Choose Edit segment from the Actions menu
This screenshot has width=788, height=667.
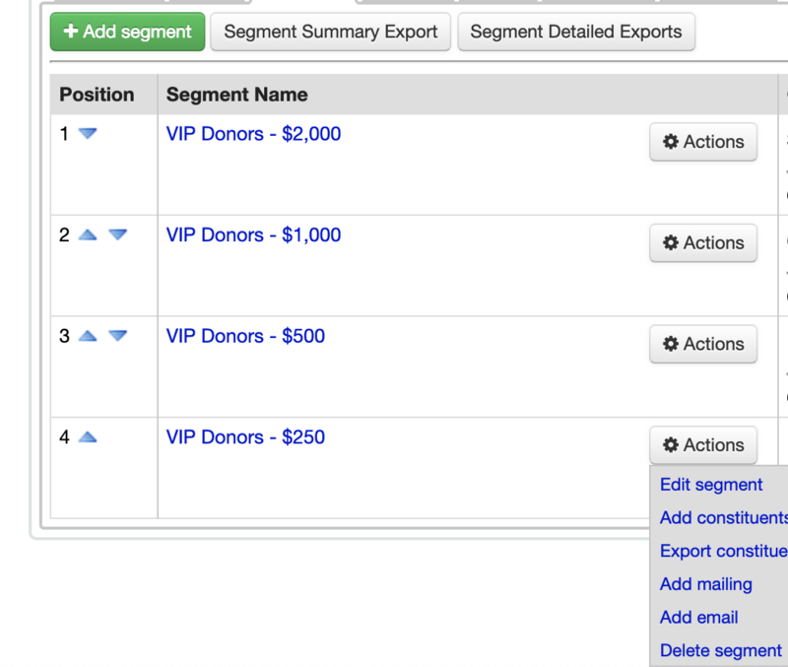(x=711, y=485)
